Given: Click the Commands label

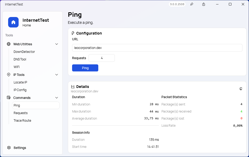Looking at the screenshot, I should pos(22,98).
